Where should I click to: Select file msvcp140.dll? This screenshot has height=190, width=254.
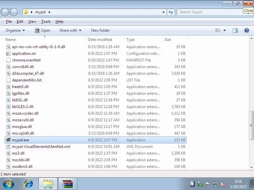coord(23,133)
